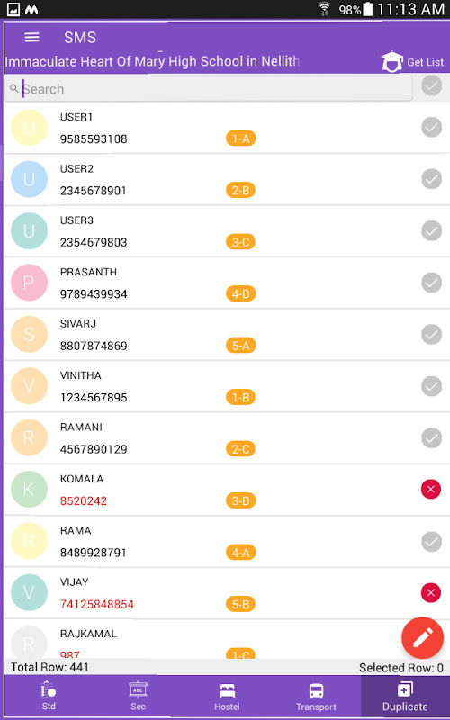The image size is (450, 720).
Task: Click the red X beside KOMALA
Action: (x=431, y=490)
